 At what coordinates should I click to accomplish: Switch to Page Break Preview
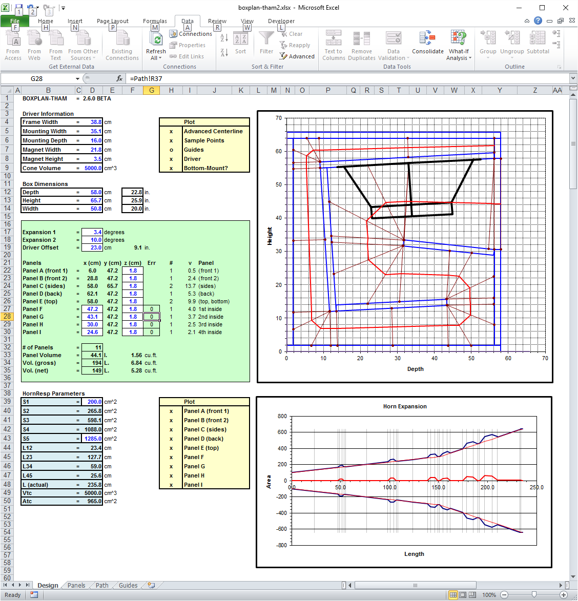click(x=472, y=595)
